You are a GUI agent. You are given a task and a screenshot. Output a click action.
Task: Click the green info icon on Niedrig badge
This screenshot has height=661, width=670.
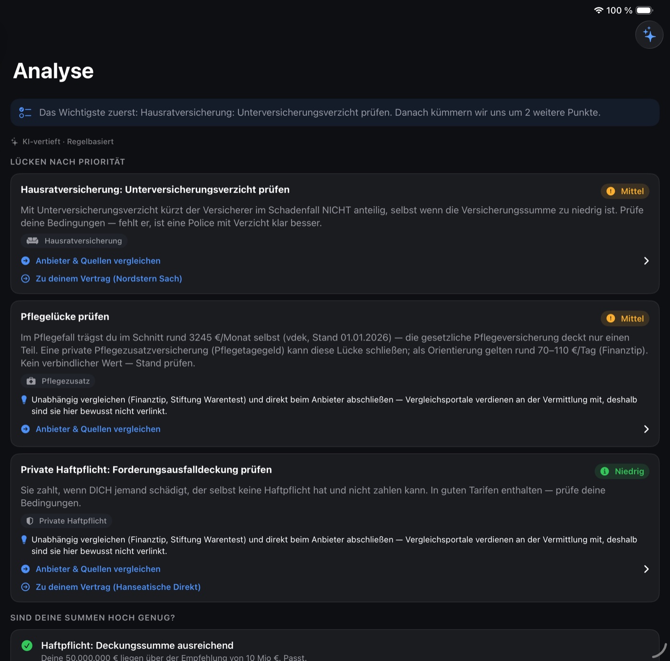coord(605,471)
